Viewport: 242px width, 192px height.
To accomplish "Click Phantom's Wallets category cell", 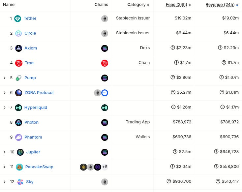I will coord(143,137).
